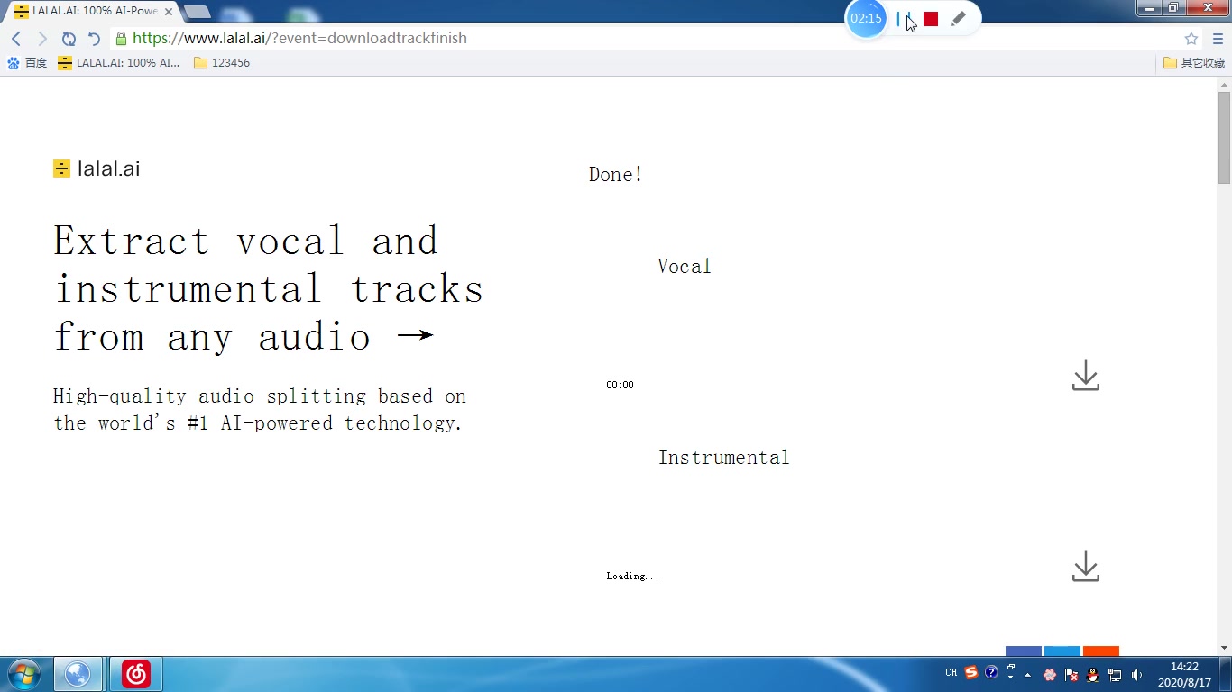Click the 'High-quality audio splitting' description text
The height and width of the screenshot is (692, 1232).
260,409
